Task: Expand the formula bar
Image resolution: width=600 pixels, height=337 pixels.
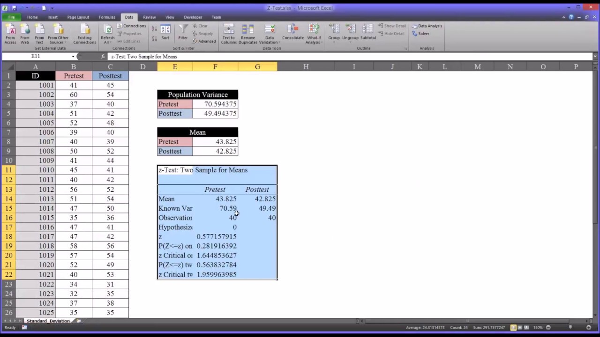Action: (595, 57)
